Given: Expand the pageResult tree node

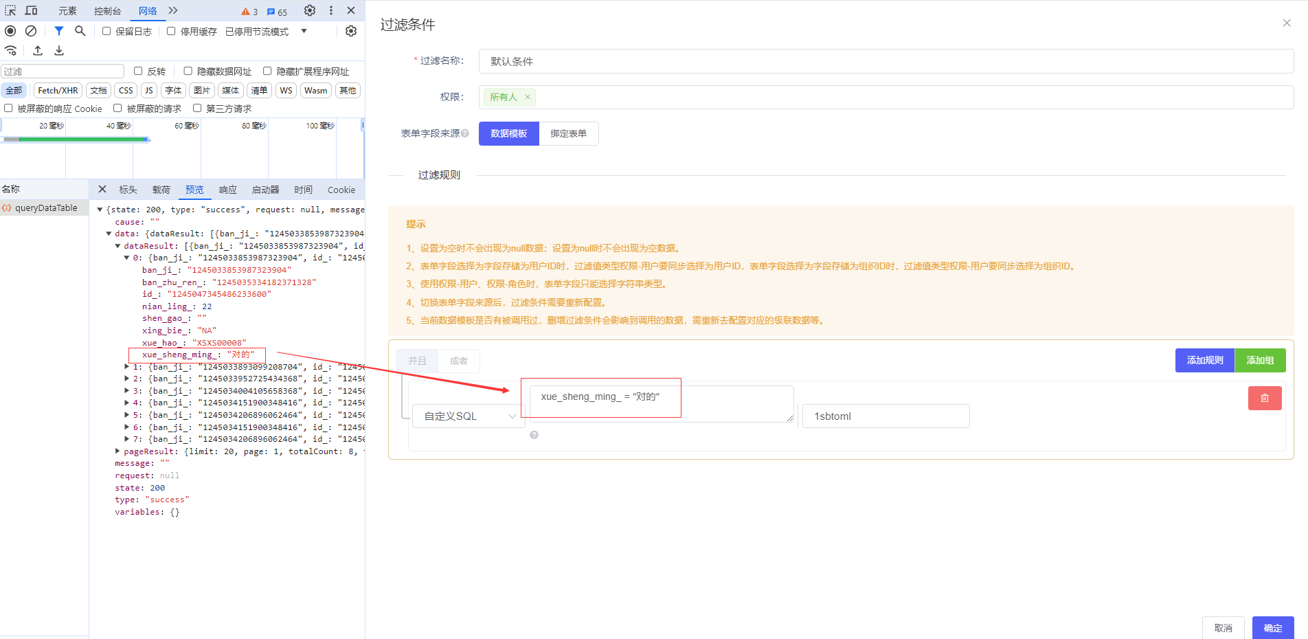Looking at the screenshot, I should [117, 451].
